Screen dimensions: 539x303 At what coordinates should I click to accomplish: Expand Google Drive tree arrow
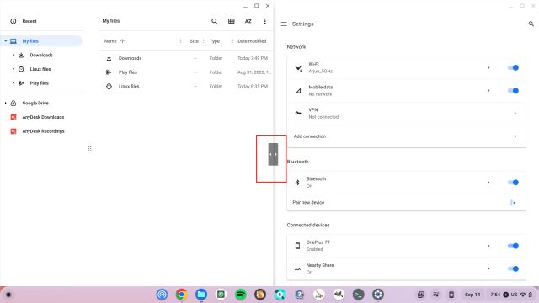tap(6, 103)
